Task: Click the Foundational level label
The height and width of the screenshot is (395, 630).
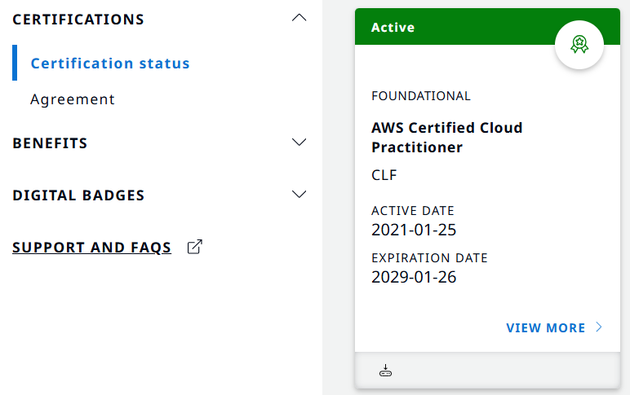Action: point(420,96)
